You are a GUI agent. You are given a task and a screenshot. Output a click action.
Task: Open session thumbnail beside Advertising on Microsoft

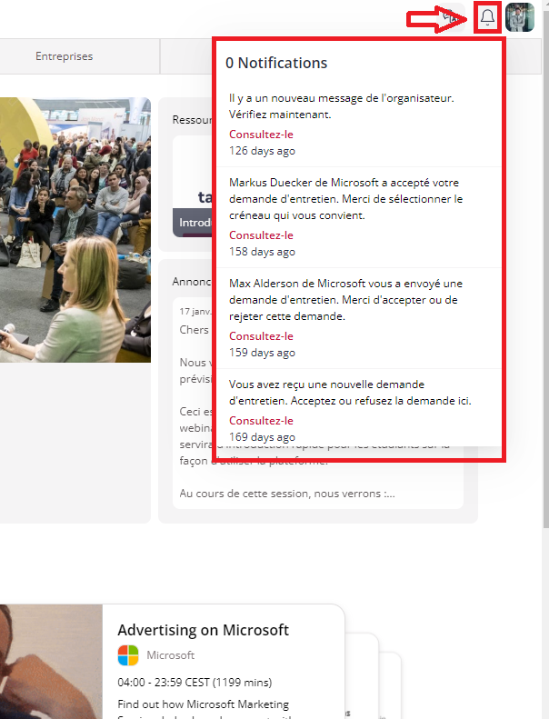click(x=51, y=662)
